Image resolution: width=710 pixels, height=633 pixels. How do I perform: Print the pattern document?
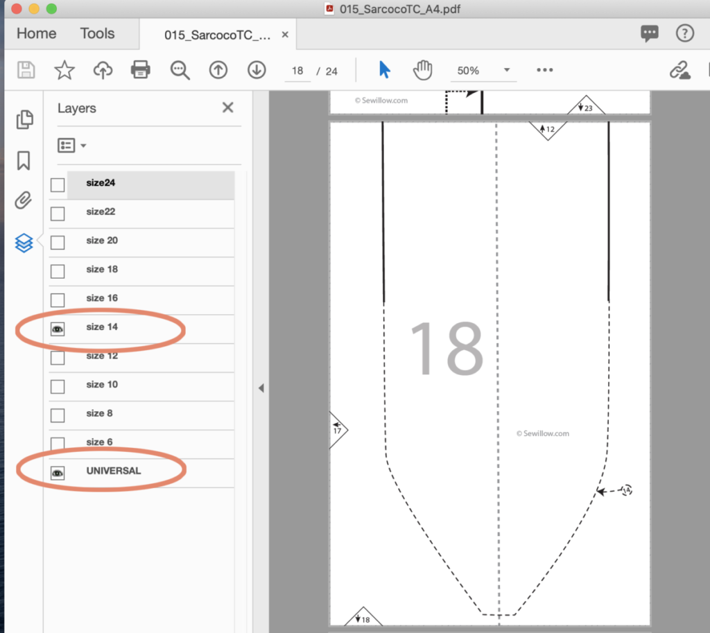coord(141,70)
